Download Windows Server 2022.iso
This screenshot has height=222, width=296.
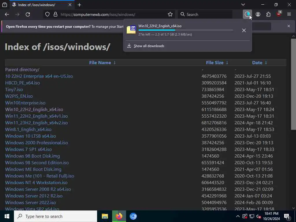(x=31, y=202)
